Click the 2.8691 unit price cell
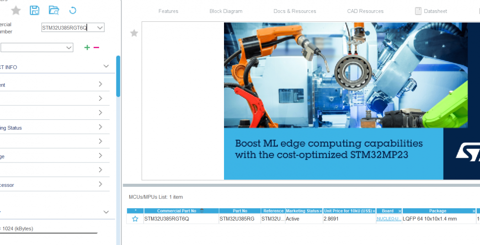The image size is (480, 245). [349, 219]
